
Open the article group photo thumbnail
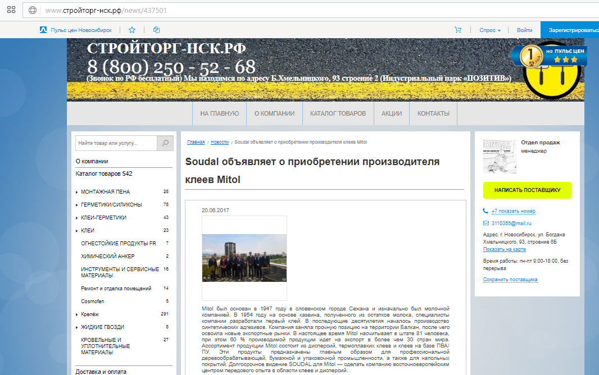click(244, 258)
